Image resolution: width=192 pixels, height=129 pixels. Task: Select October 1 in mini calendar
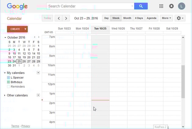pyautogui.click(x=38, y=46)
